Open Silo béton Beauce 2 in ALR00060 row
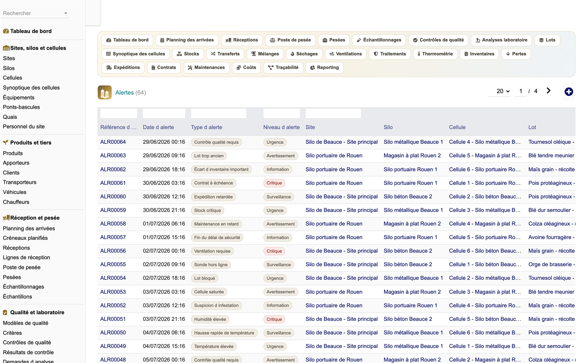 point(408,197)
